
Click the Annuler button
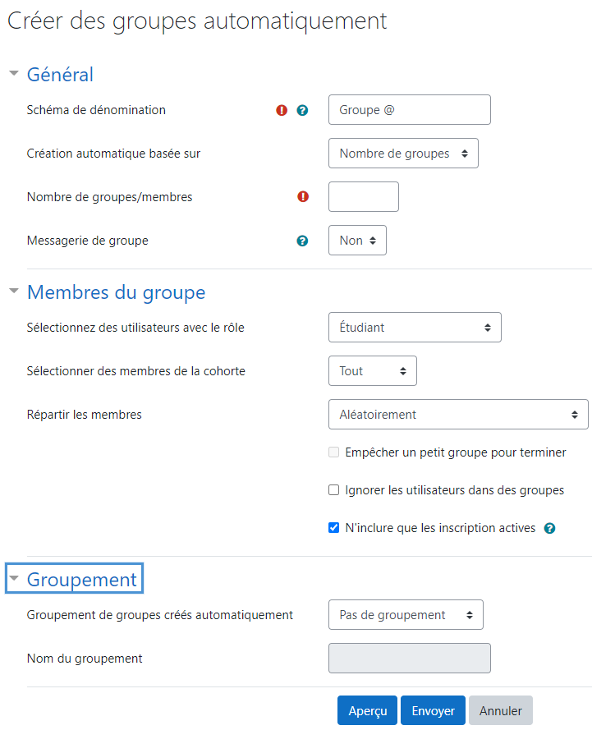(501, 710)
